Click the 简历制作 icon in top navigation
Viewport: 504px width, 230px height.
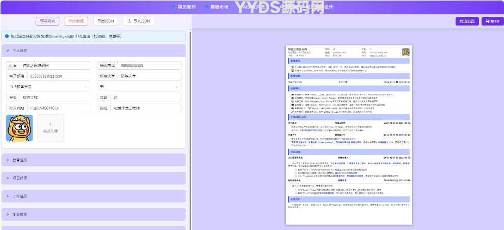[x=173, y=7]
